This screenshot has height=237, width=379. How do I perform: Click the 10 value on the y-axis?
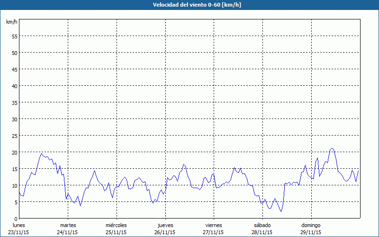[14, 185]
